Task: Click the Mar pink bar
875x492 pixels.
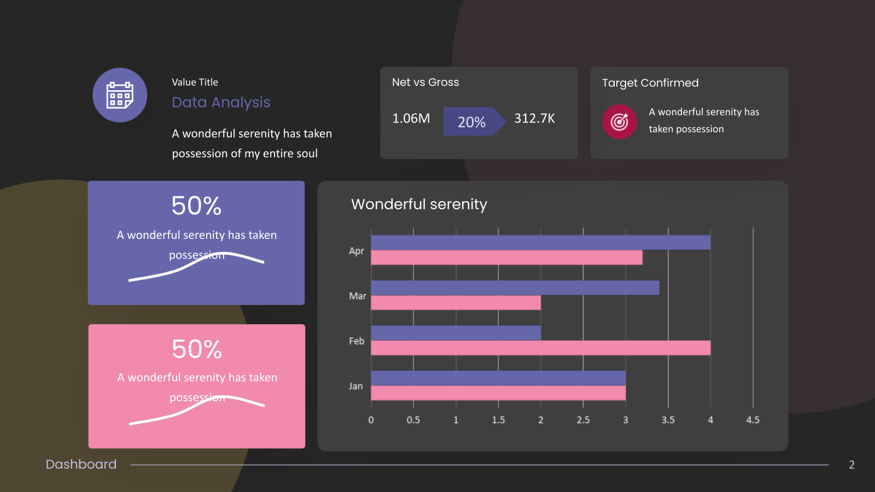Action: [x=456, y=303]
